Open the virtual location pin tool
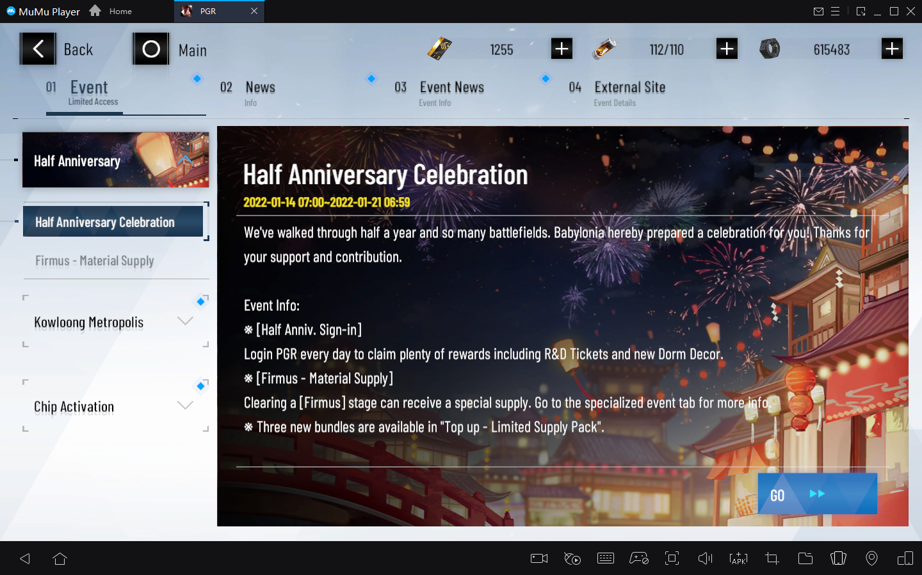This screenshot has height=575, width=922. [x=871, y=558]
